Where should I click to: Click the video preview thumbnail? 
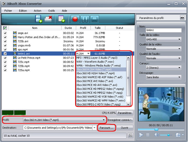[161, 104]
